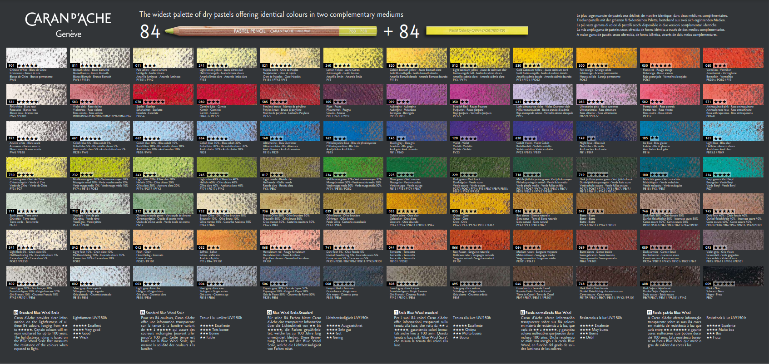Select the 506 Payne's grey 50% swatch
The width and height of the screenshot is (769, 364).
coord(290,276)
